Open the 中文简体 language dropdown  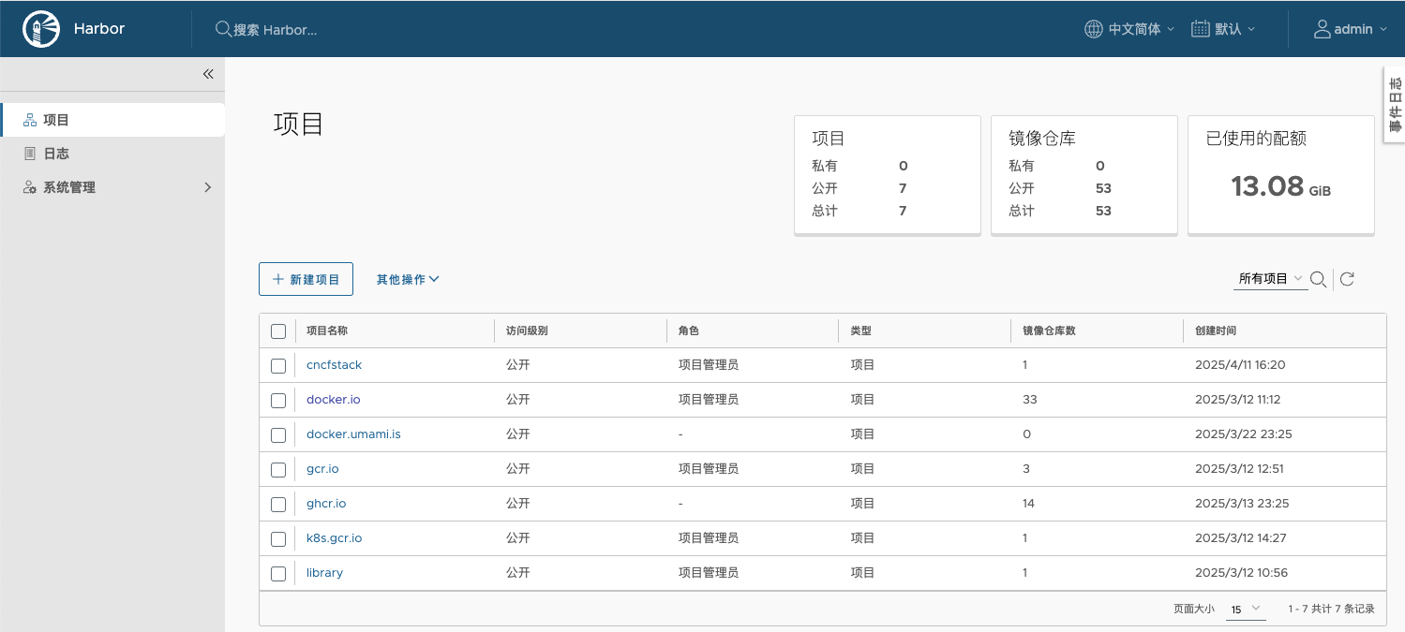point(1129,29)
